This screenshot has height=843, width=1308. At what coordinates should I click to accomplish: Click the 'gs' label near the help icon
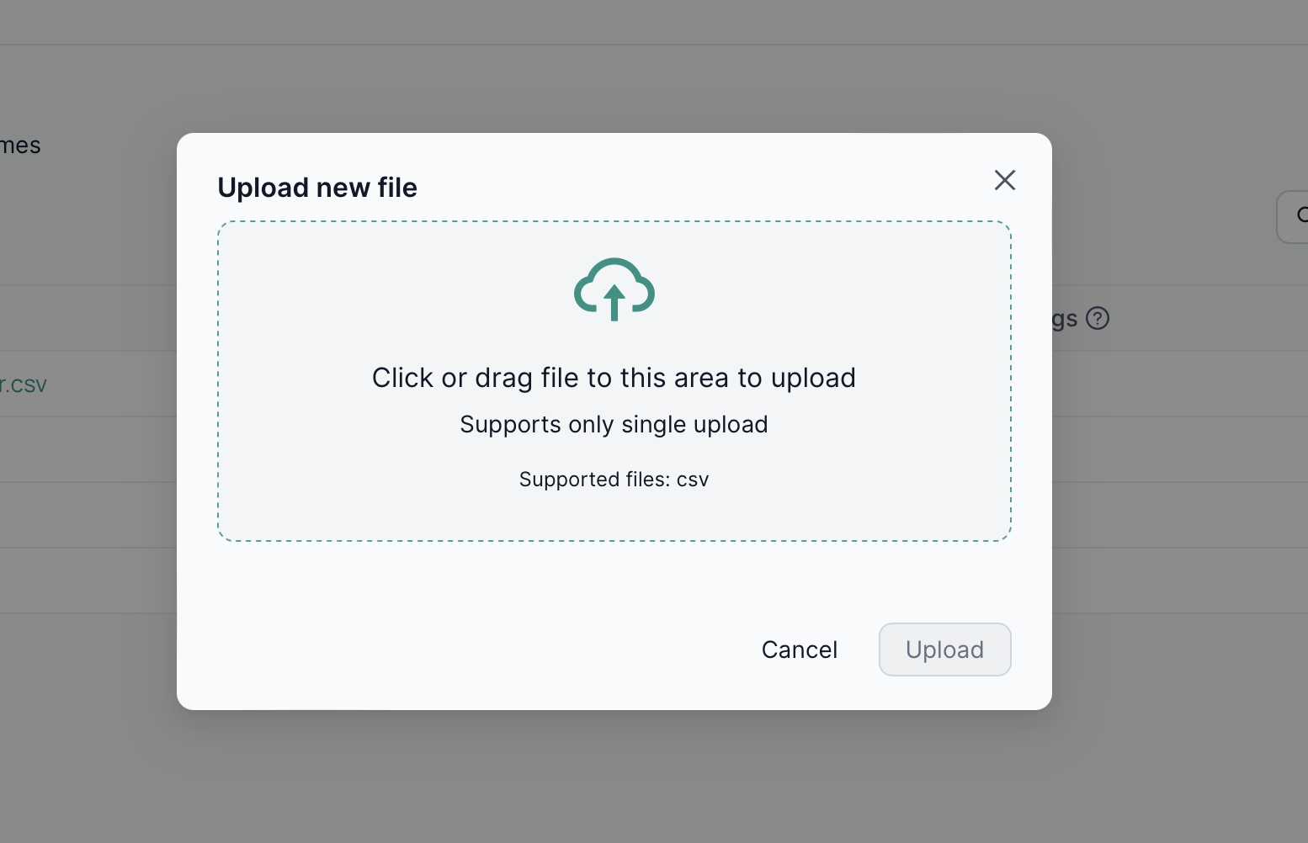(1063, 318)
